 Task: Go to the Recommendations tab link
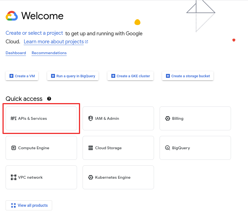49,53
